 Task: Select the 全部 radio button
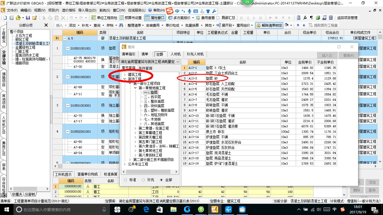(161, 180)
